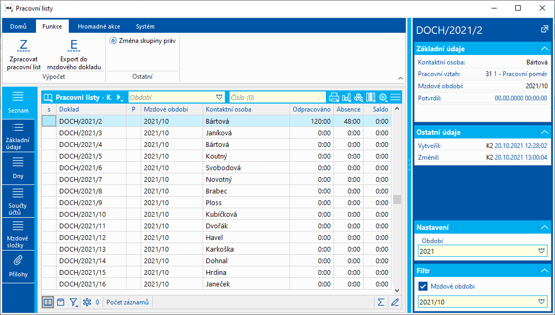Click the Zpracovat pracovní list icon

point(24,45)
